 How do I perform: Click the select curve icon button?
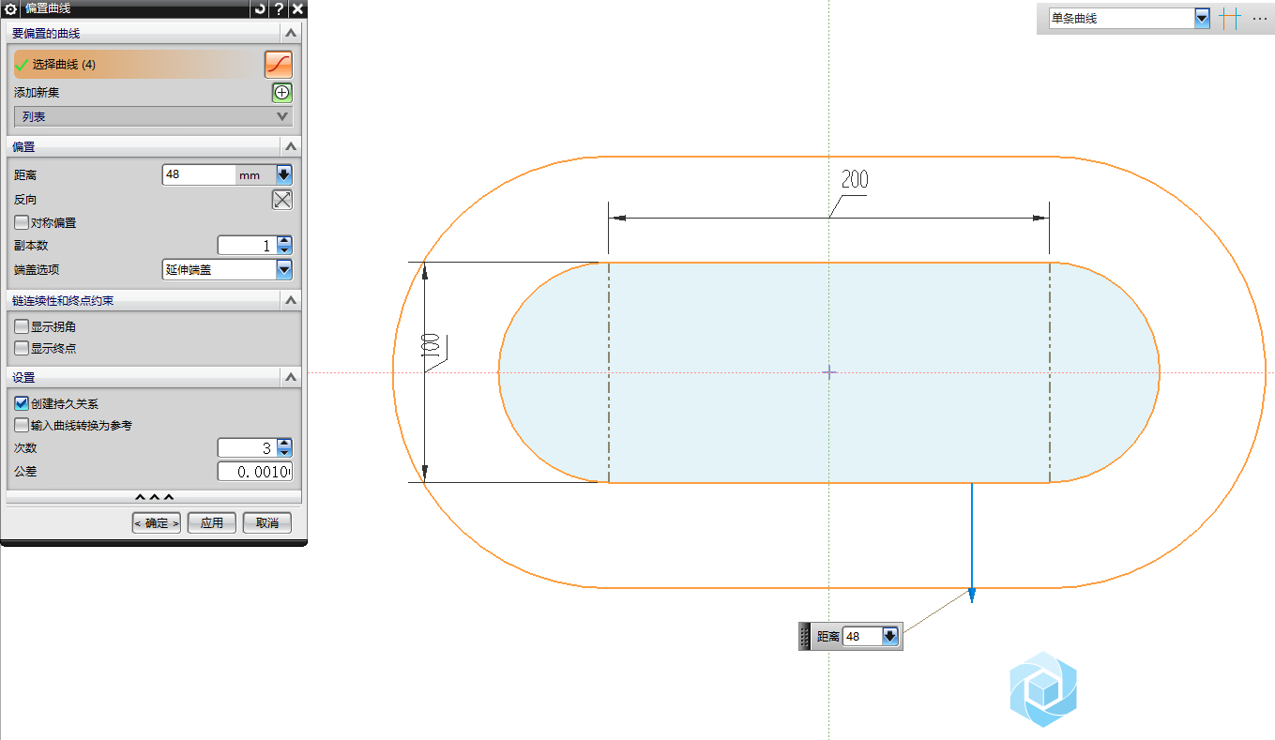279,65
